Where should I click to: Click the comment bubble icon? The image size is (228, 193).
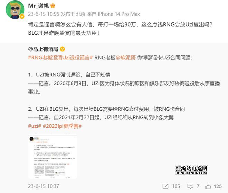point(190,186)
